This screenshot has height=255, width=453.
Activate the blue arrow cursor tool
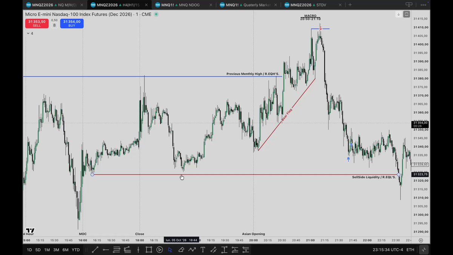pyautogui.click(x=170, y=250)
